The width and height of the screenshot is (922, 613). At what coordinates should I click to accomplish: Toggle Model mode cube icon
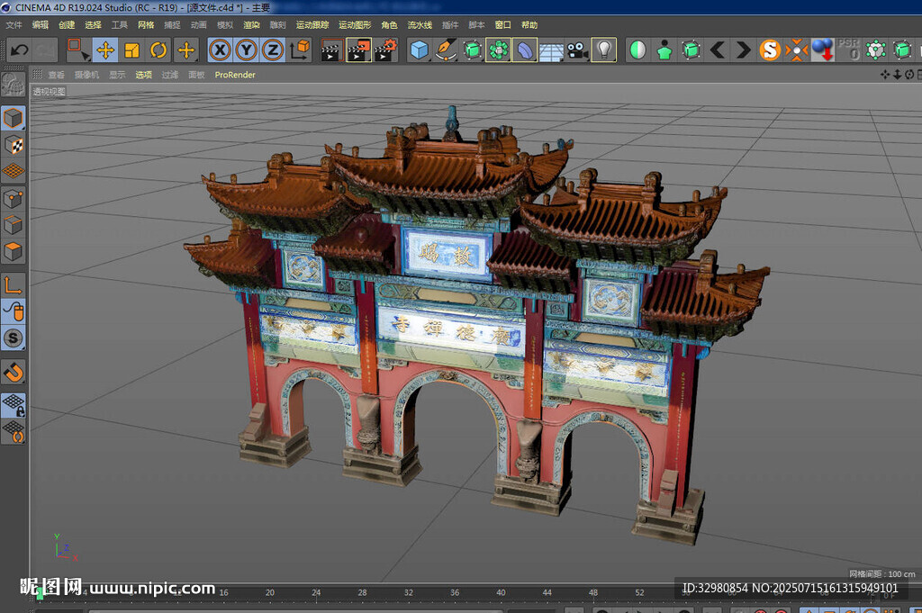(x=13, y=119)
